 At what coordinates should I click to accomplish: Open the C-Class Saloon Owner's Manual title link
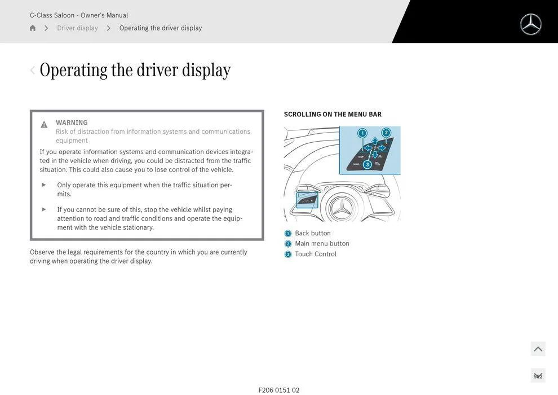tap(79, 14)
